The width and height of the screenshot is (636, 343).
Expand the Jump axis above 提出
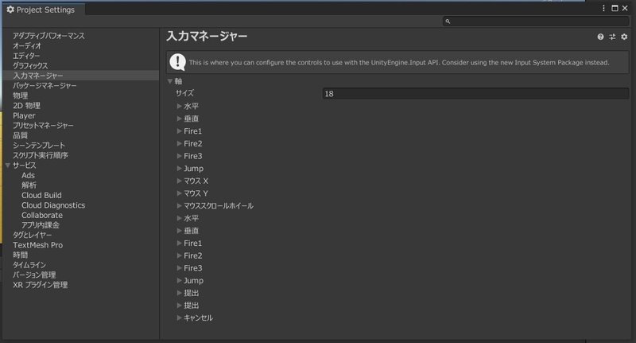click(180, 280)
